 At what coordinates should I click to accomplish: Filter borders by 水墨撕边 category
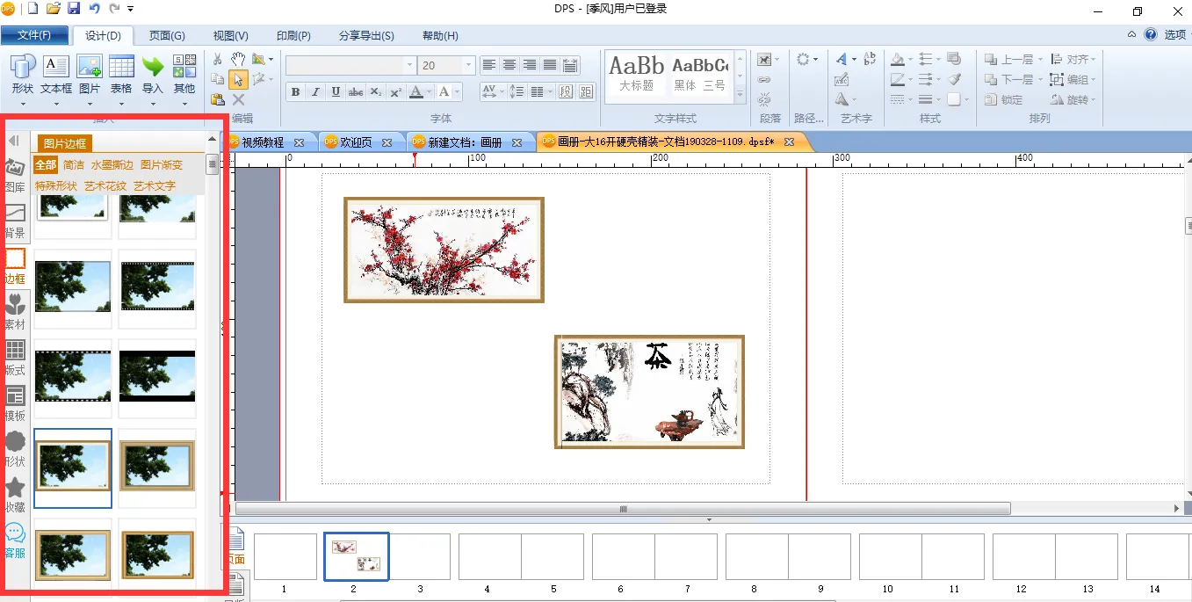tap(112, 165)
